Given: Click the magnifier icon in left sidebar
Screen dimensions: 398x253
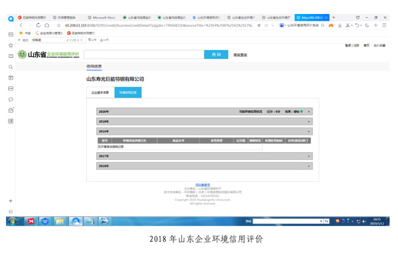Looking at the screenshot, I should click(x=11, y=67).
